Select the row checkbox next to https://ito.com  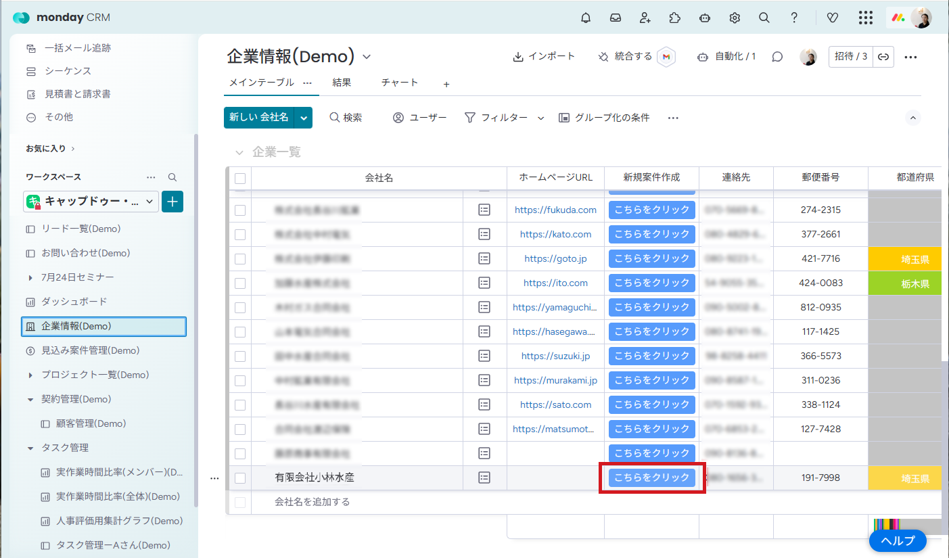coord(240,283)
